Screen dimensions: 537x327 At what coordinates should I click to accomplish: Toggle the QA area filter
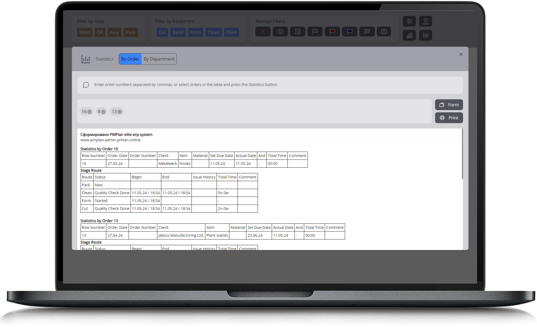[x=100, y=32]
